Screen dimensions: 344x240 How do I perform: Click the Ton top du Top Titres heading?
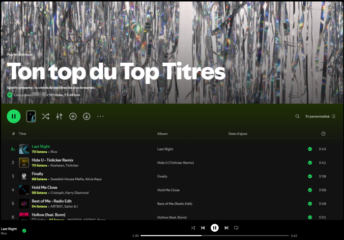pos(116,72)
